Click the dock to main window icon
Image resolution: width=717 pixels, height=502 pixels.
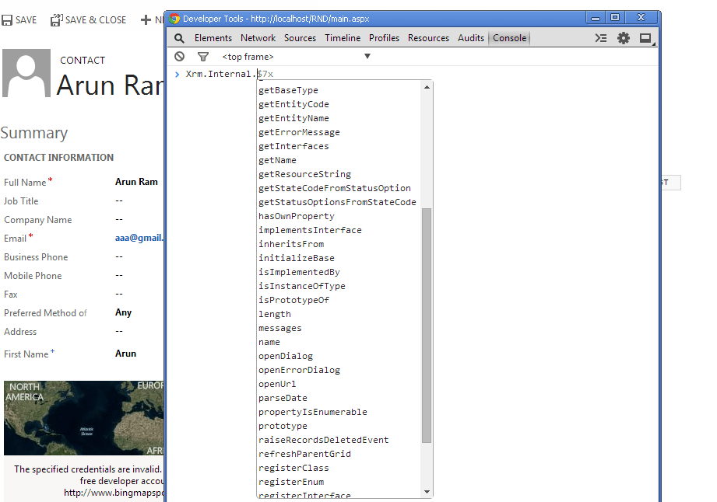pos(645,38)
